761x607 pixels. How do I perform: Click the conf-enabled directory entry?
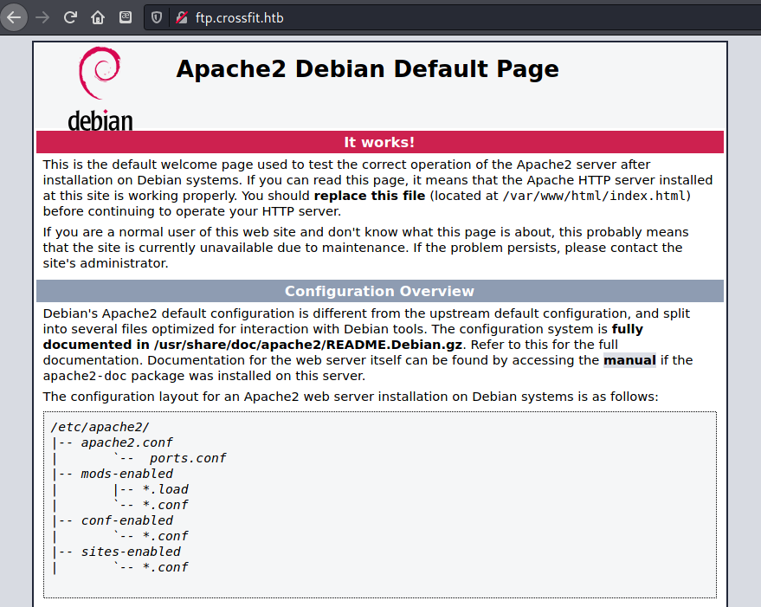point(126,520)
